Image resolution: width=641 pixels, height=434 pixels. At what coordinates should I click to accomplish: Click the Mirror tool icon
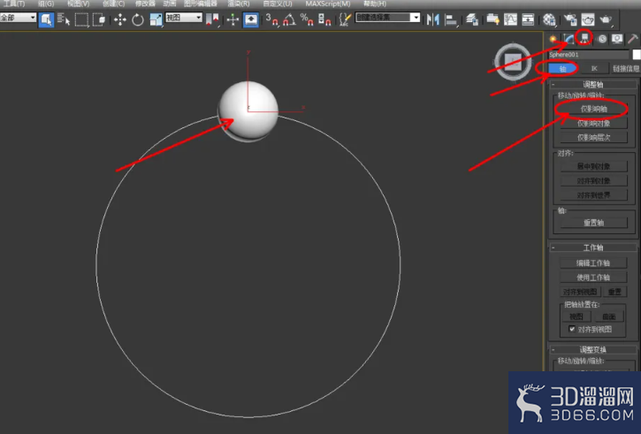pos(432,19)
